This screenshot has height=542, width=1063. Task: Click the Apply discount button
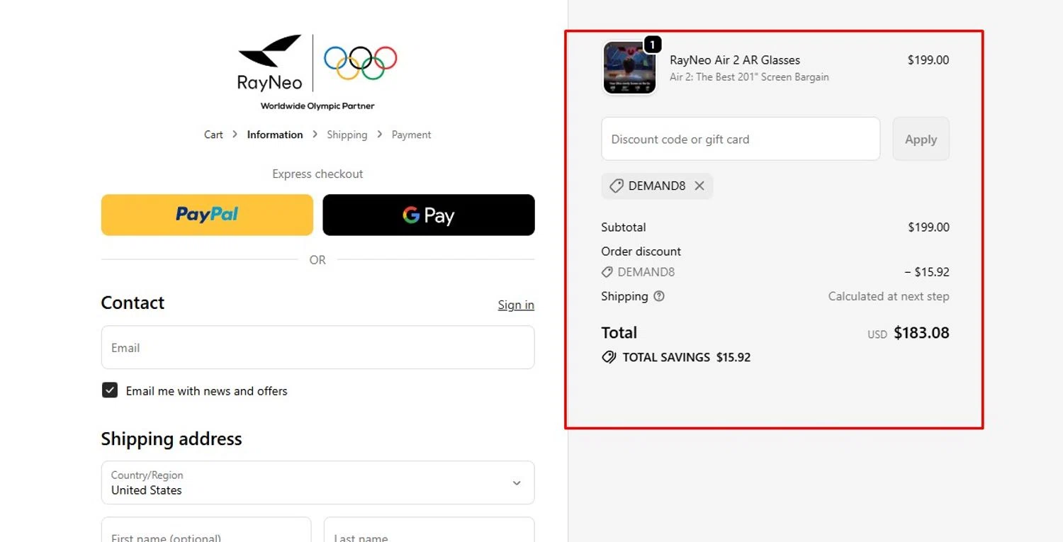921,139
